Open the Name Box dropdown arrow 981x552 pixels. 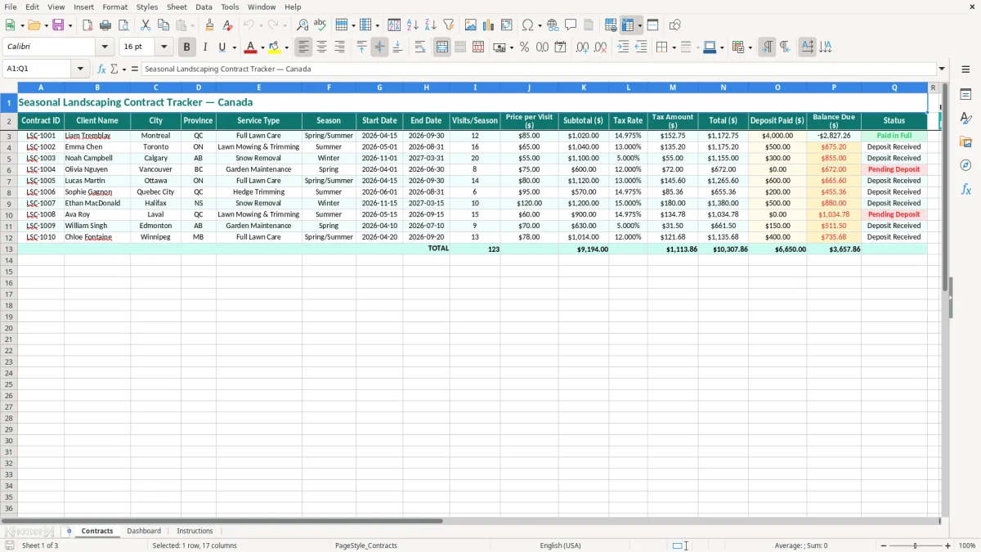point(80,69)
